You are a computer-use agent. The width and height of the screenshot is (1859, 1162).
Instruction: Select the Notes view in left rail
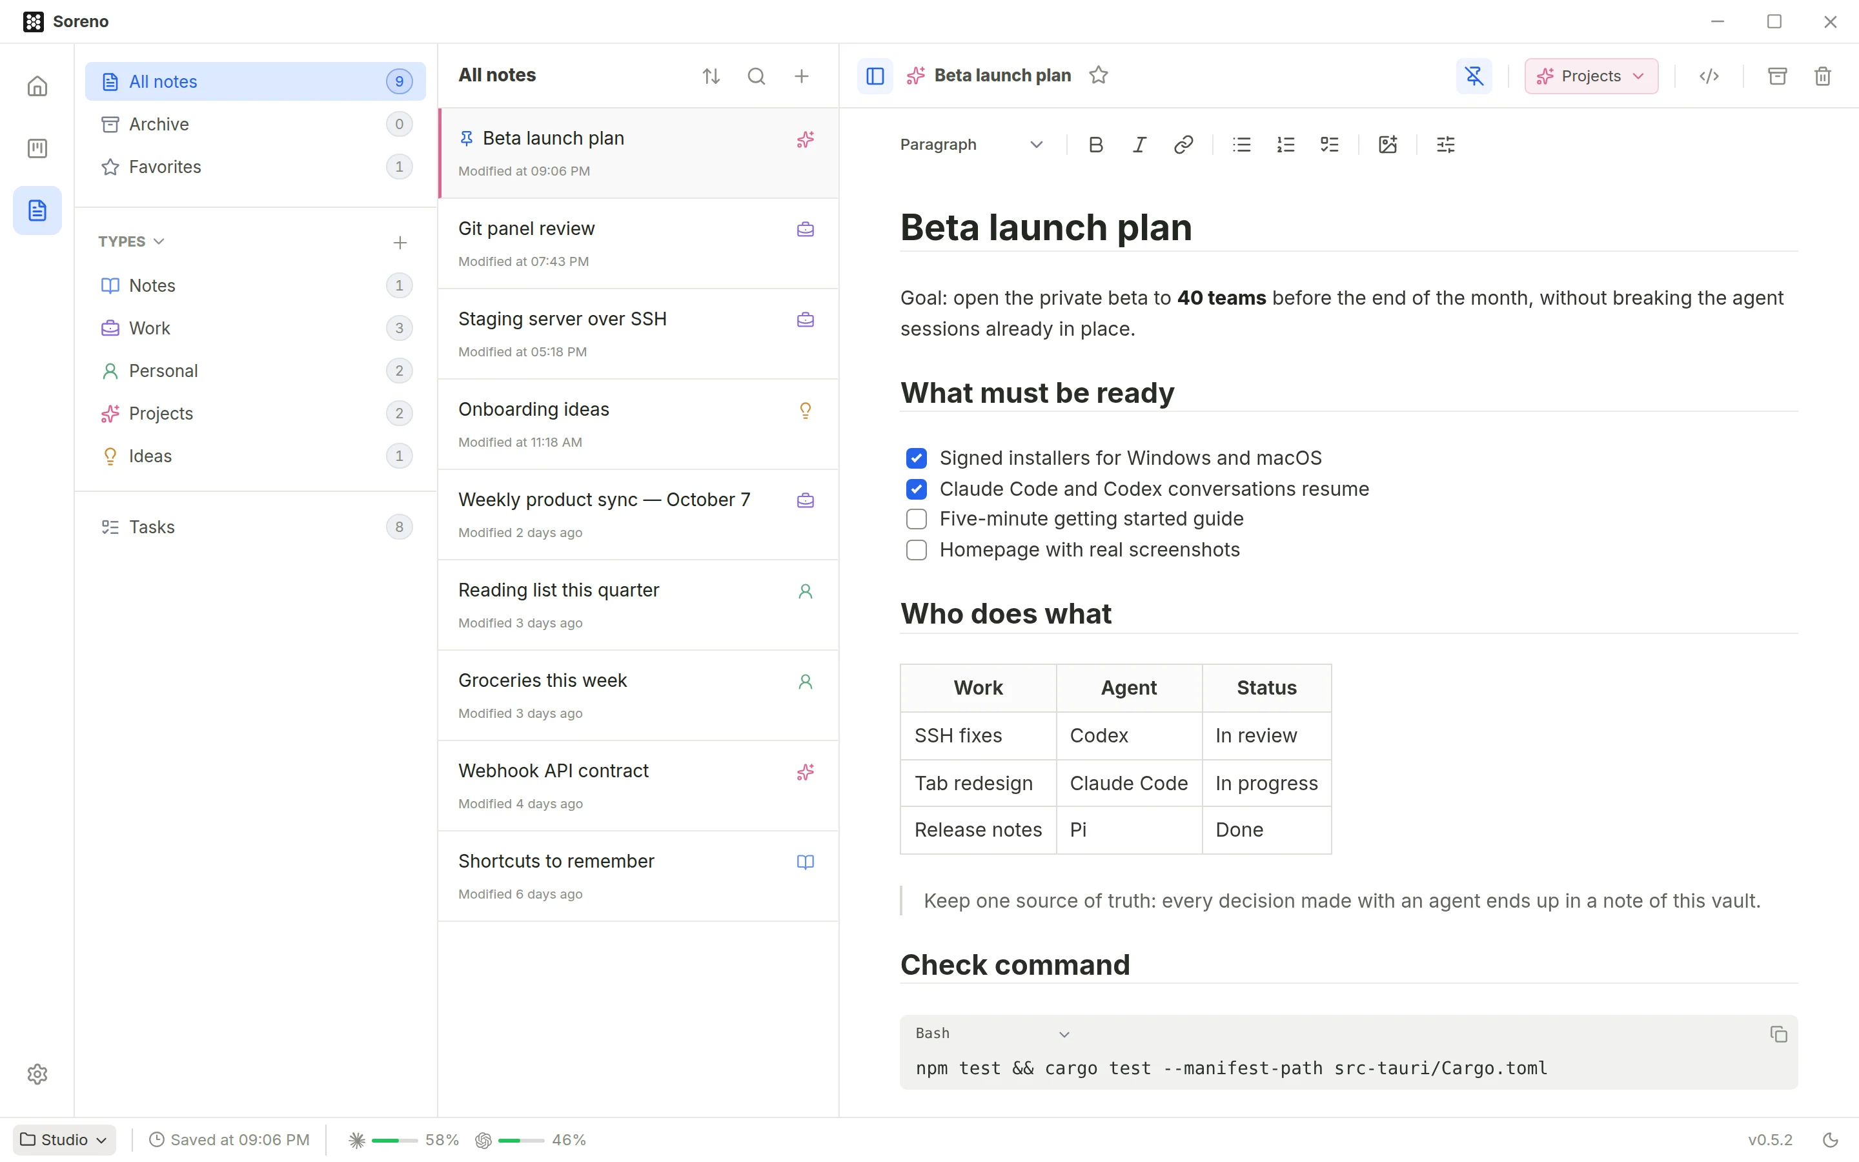pyautogui.click(x=37, y=210)
